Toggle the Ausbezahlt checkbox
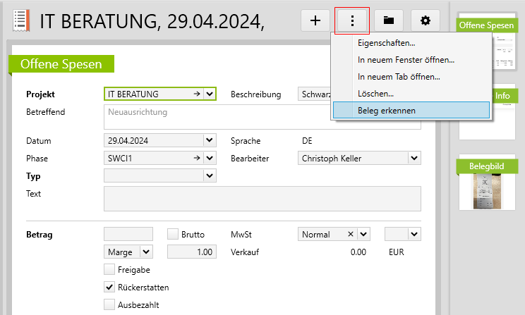The height and width of the screenshot is (315, 525). coord(109,304)
